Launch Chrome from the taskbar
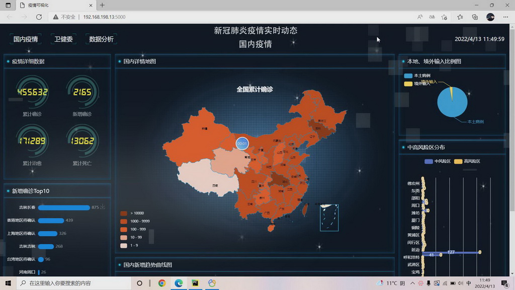Viewport: 515px width, 290px height. click(161, 283)
